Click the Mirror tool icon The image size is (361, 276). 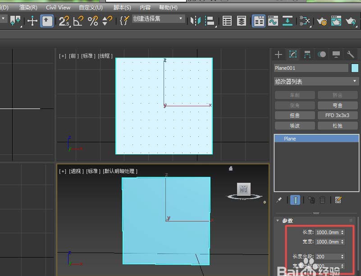click(x=195, y=21)
